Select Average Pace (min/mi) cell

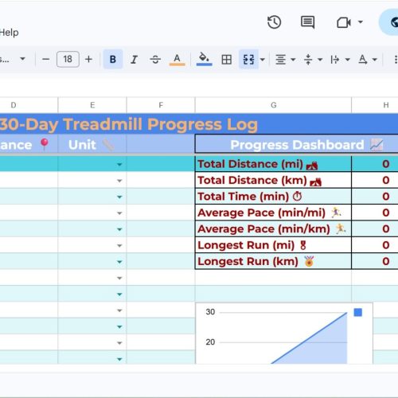(x=273, y=213)
